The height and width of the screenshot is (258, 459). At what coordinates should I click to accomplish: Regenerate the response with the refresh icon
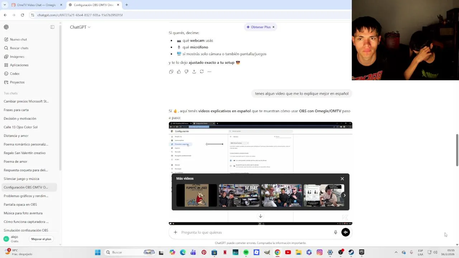tap(202, 72)
